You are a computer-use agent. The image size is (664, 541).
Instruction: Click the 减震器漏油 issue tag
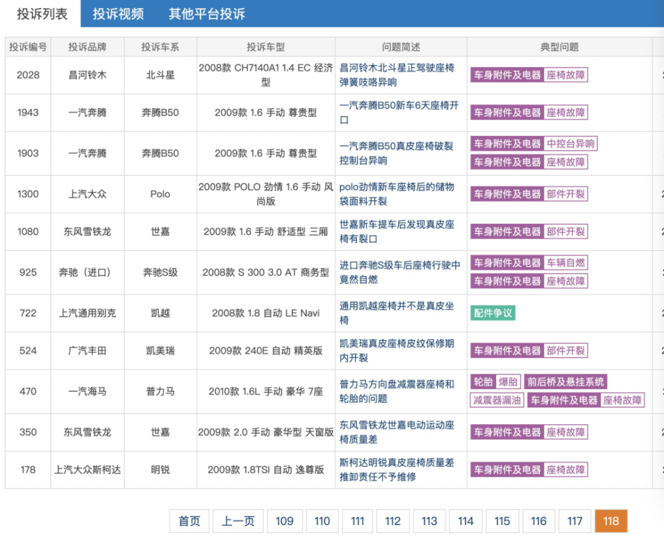coord(497,400)
